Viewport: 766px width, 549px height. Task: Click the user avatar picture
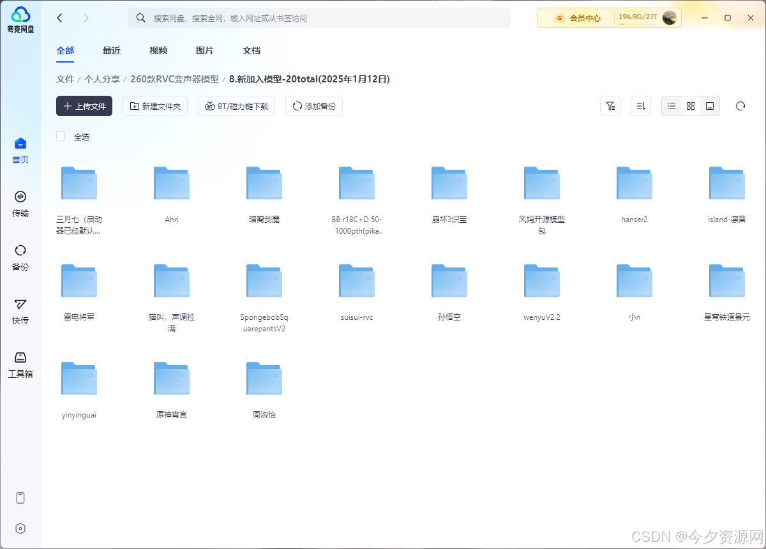[670, 18]
